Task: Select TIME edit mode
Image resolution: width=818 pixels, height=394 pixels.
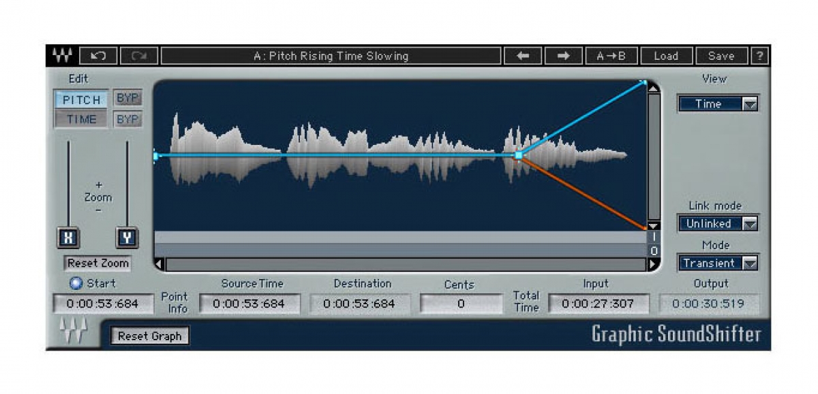Action: (x=82, y=119)
